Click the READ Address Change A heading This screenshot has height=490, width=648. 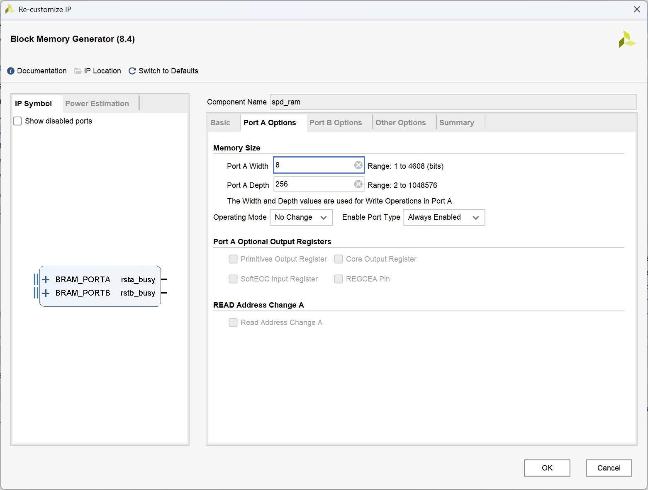pos(258,305)
